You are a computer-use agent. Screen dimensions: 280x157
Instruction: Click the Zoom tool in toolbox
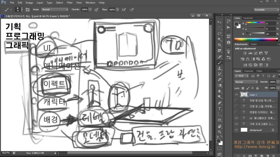(219, 132)
